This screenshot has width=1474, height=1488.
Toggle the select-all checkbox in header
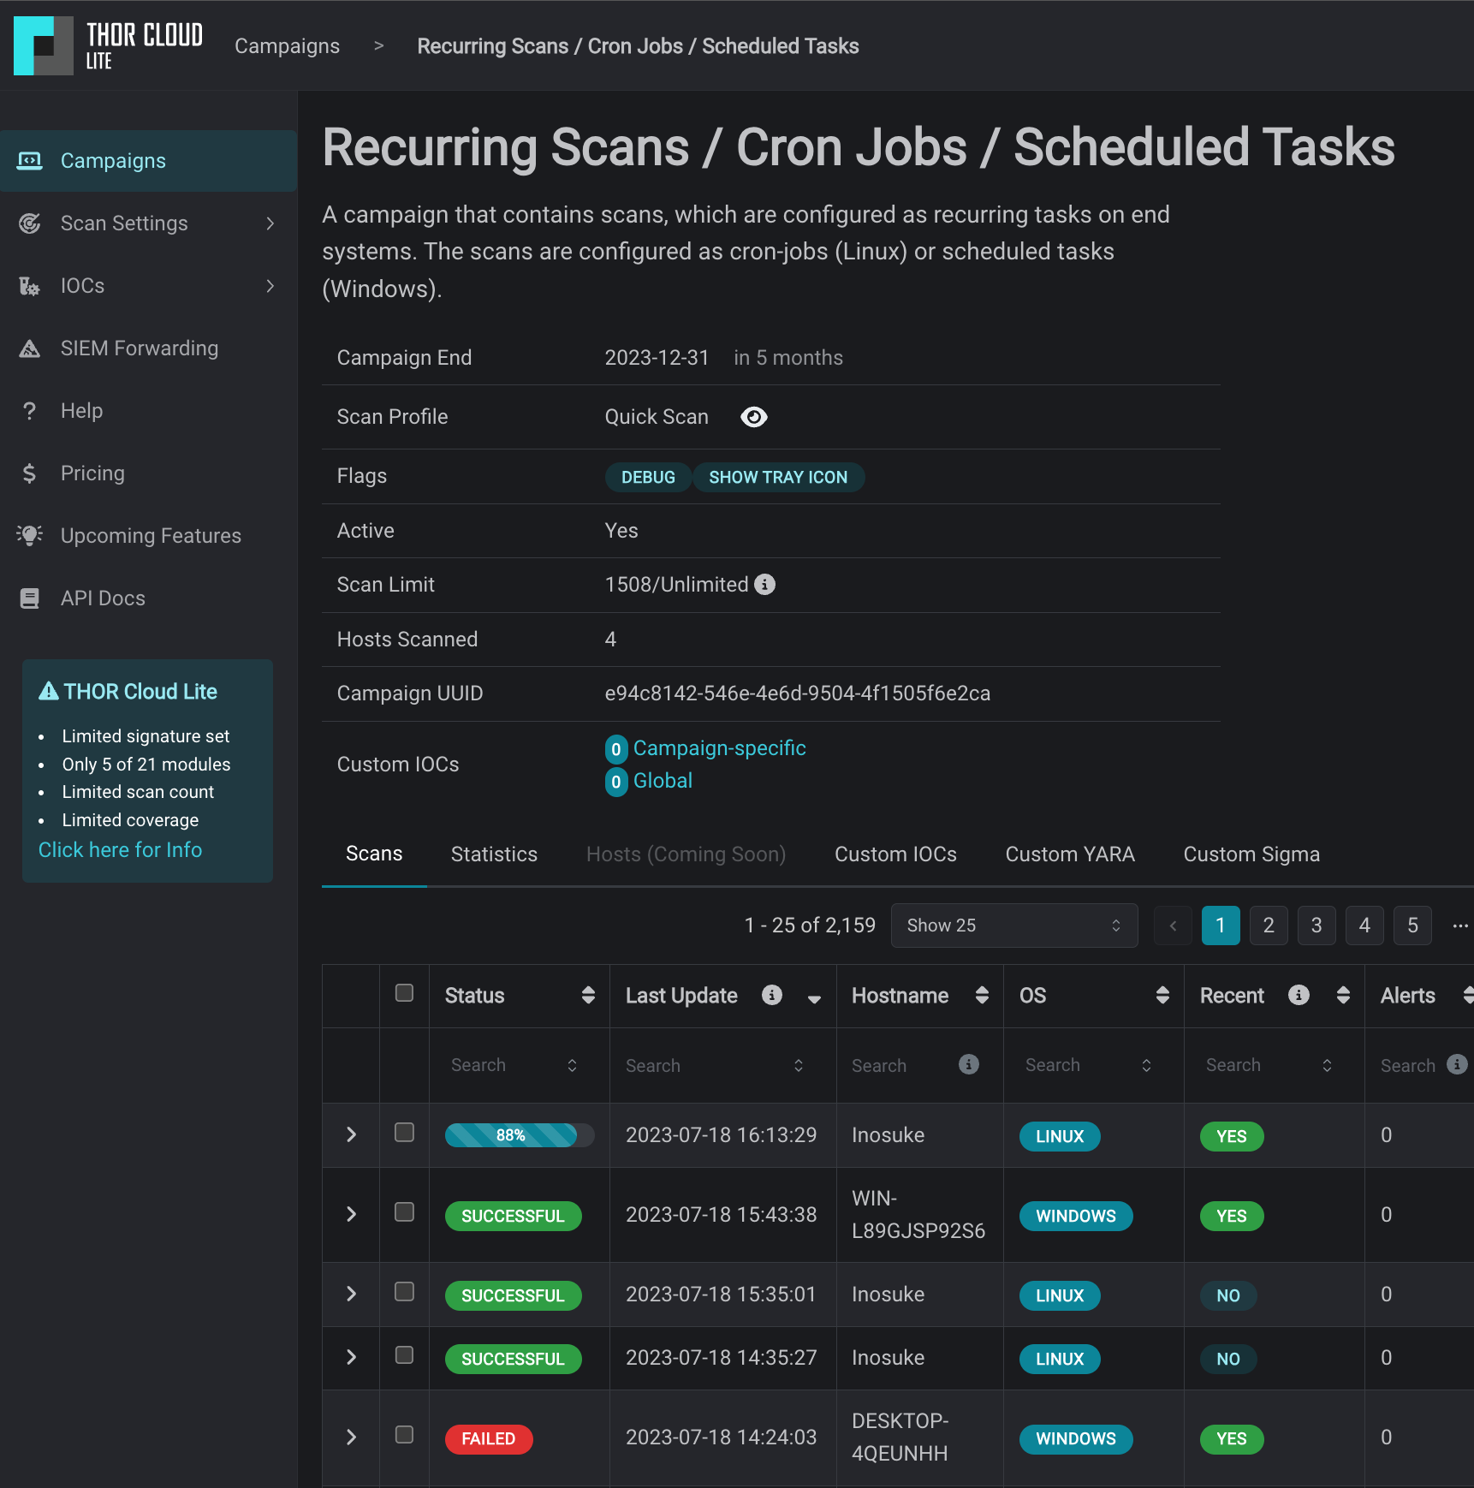(x=404, y=993)
